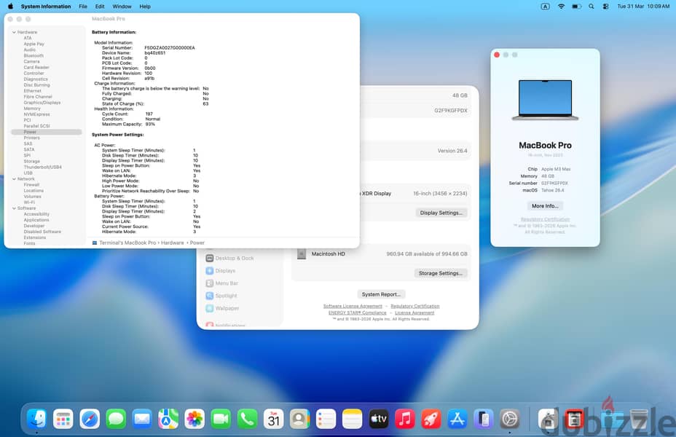676x437 pixels.
Task: Open the File menu
Action: [x=83, y=7]
